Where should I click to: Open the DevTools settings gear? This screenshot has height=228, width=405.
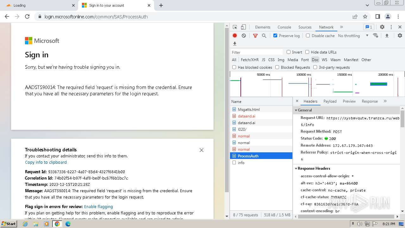point(382,27)
